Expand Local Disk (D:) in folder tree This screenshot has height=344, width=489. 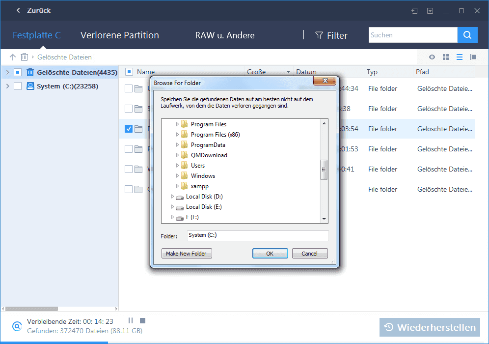[x=173, y=197]
